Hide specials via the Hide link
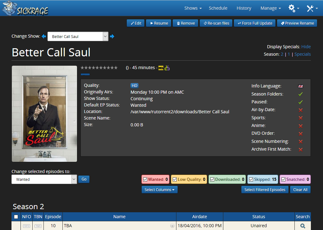Viewport: 323px width, 230px height. pyautogui.click(x=306, y=47)
